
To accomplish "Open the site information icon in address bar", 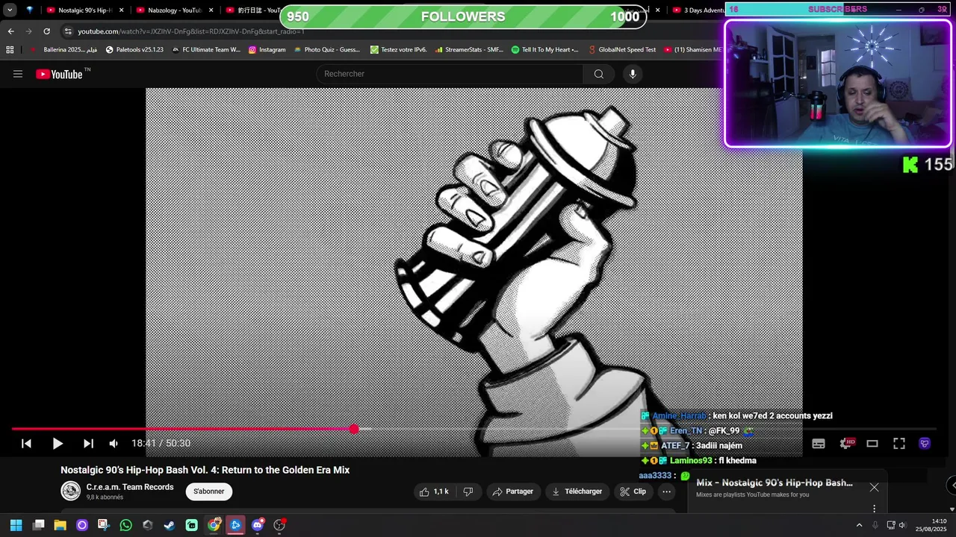I will click(68, 31).
